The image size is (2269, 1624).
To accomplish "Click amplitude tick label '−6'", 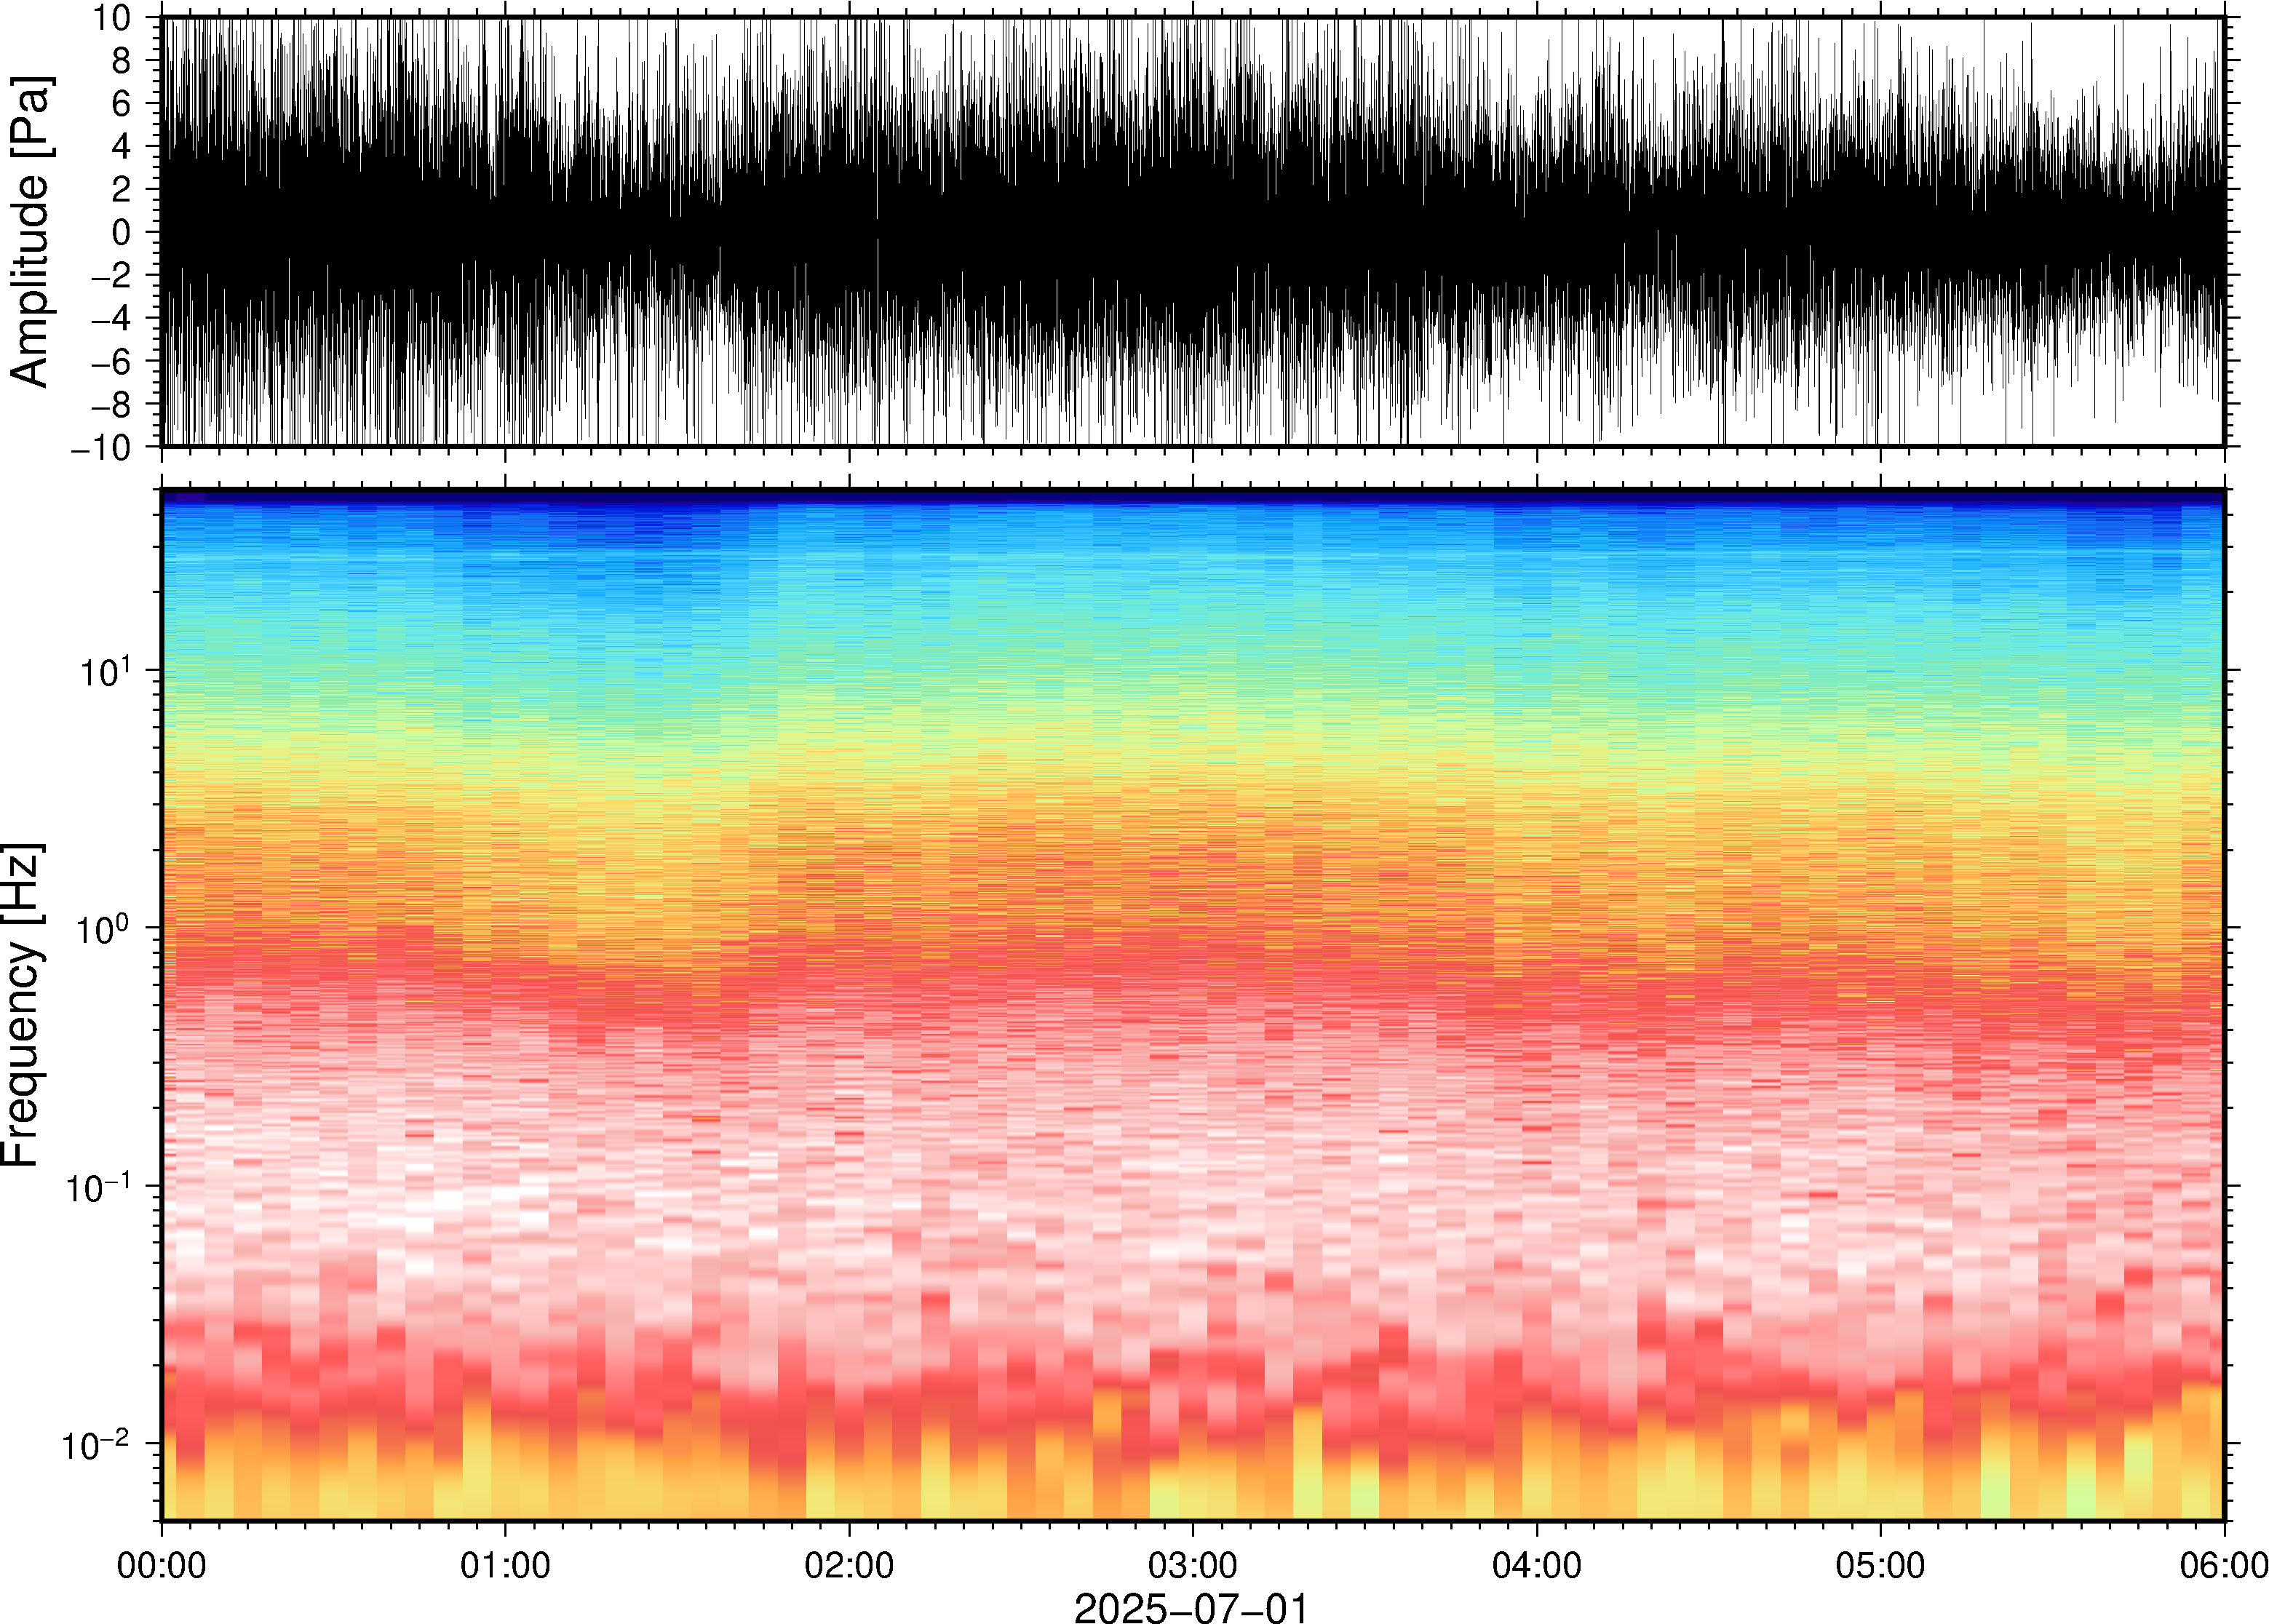I will (111, 362).
